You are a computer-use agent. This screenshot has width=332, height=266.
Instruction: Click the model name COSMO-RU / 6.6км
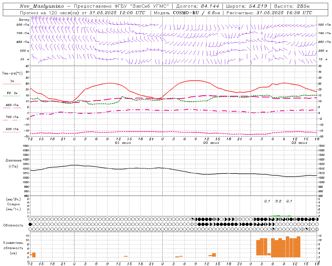coord(197,13)
